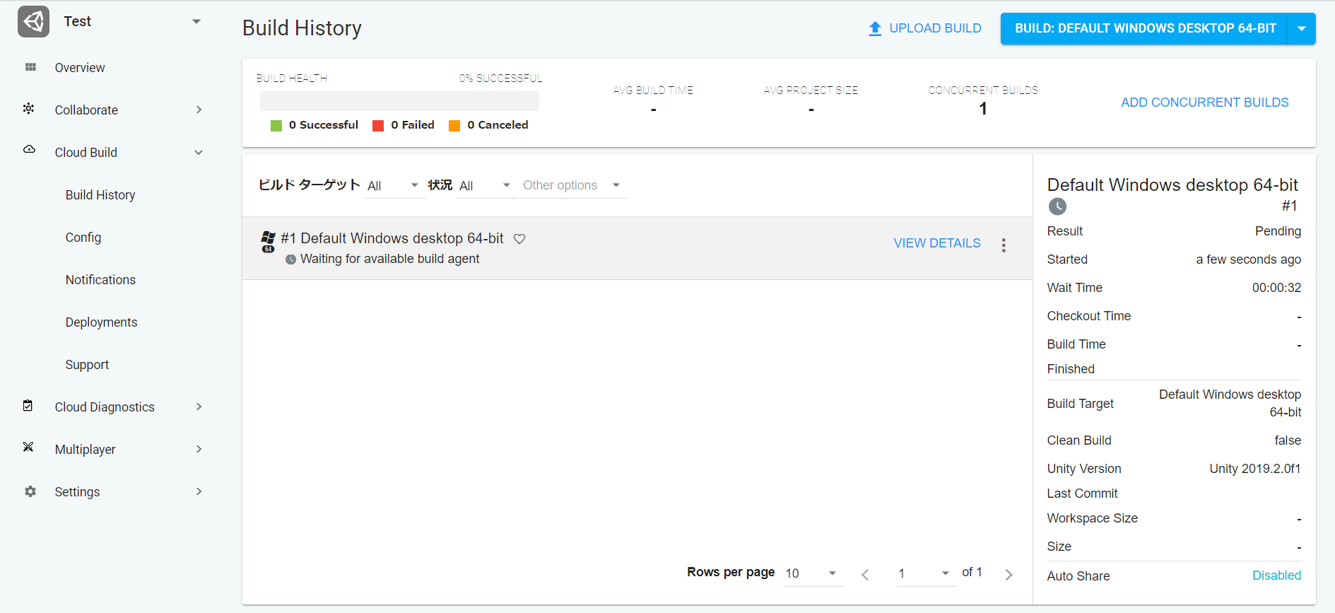Go to the previous page of builds
Screen dimensions: 1335x613
(865, 575)
